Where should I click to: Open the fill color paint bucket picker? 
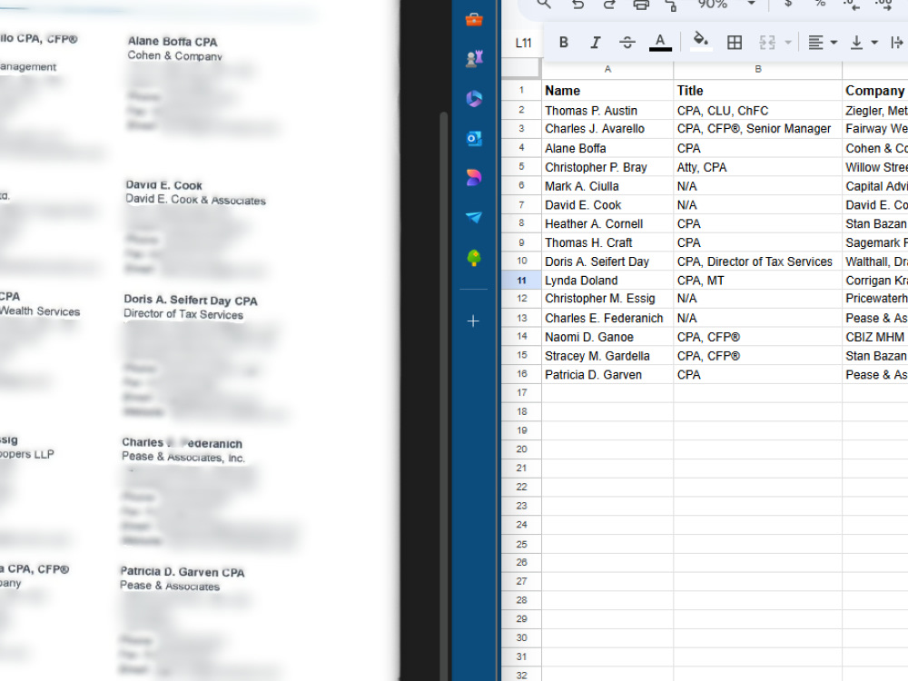701,41
